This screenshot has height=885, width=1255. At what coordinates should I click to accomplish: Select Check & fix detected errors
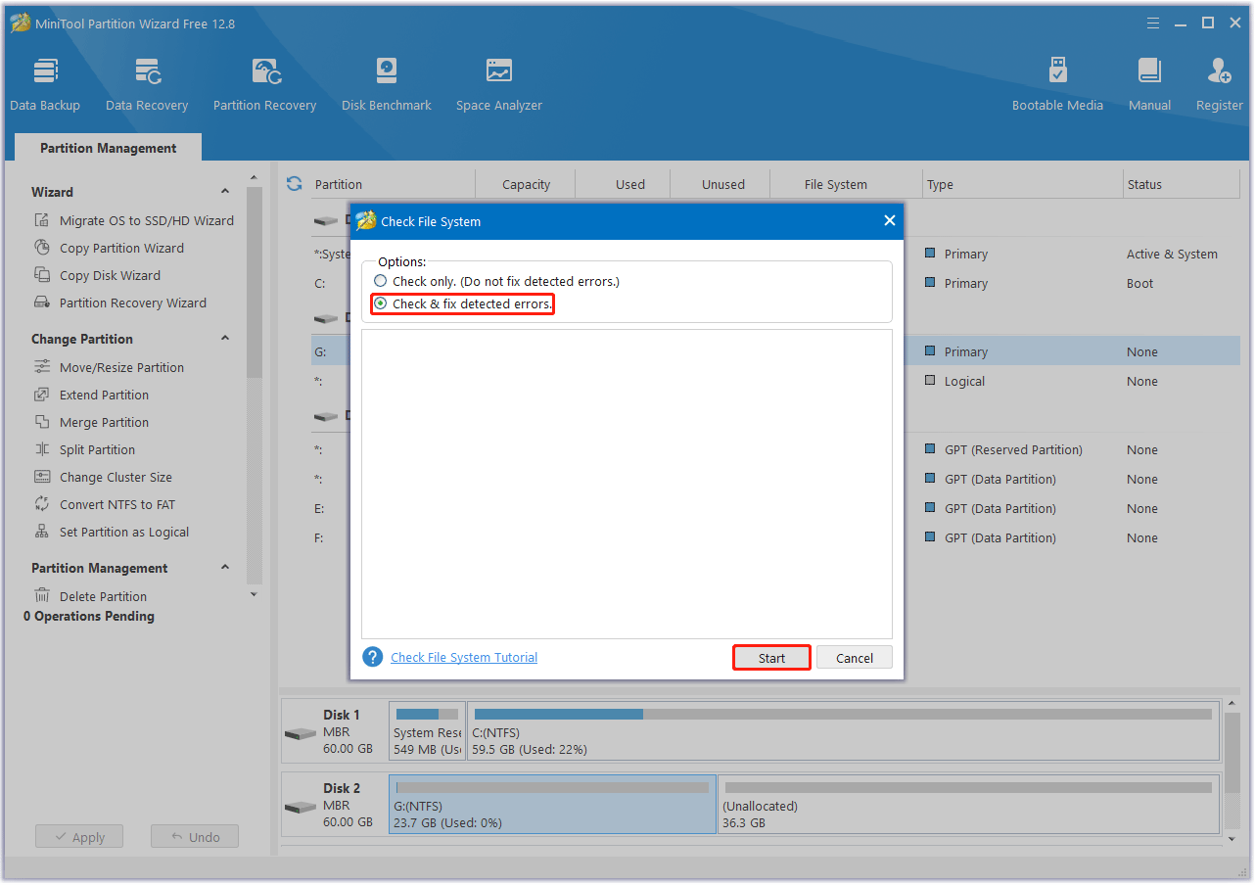[380, 303]
